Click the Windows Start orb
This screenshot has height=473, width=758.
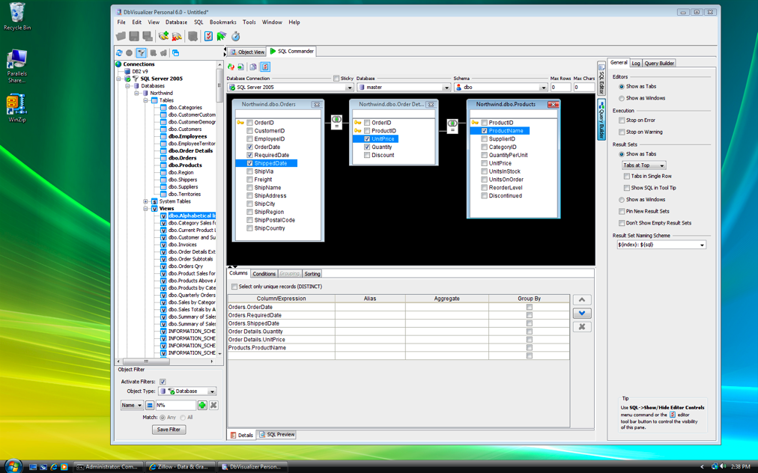click(13, 466)
